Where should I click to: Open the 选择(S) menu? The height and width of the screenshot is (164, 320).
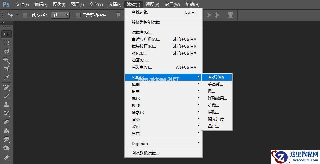[115, 4]
